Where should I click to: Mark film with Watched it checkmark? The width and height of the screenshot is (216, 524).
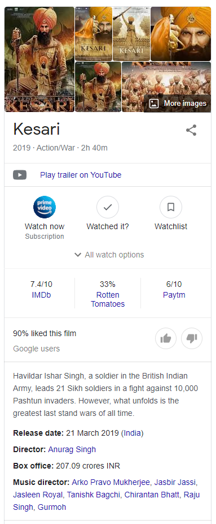pyautogui.click(x=108, y=207)
